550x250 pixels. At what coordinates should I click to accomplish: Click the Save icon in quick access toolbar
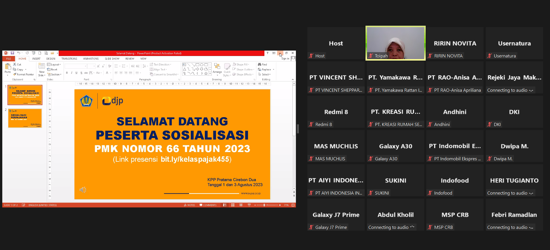coord(12,53)
